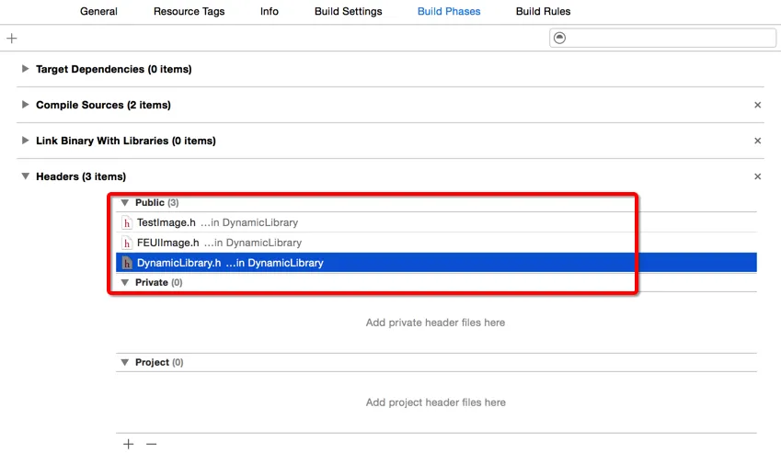Collapse the Project headers group
This screenshot has height=453, width=781.
[x=125, y=362]
